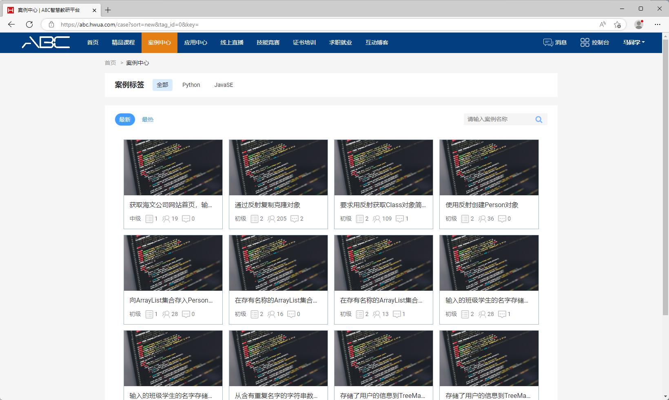The width and height of the screenshot is (669, 400).
Task: Open browser settings three-dot menu
Action: pyautogui.click(x=658, y=24)
